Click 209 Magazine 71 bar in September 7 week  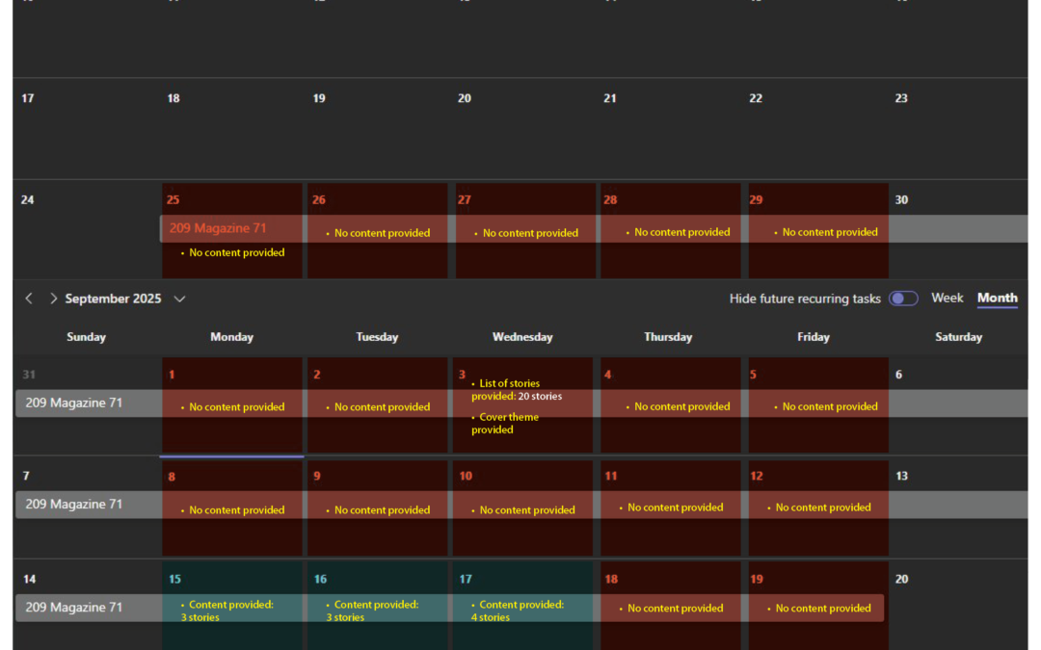[x=74, y=504]
